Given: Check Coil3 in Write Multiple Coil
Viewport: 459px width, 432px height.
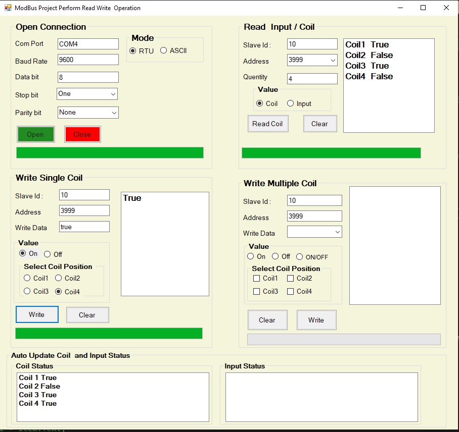Looking at the screenshot, I should [257, 291].
